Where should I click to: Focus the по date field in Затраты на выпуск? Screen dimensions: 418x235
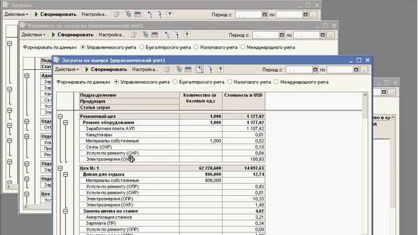coord(340,70)
